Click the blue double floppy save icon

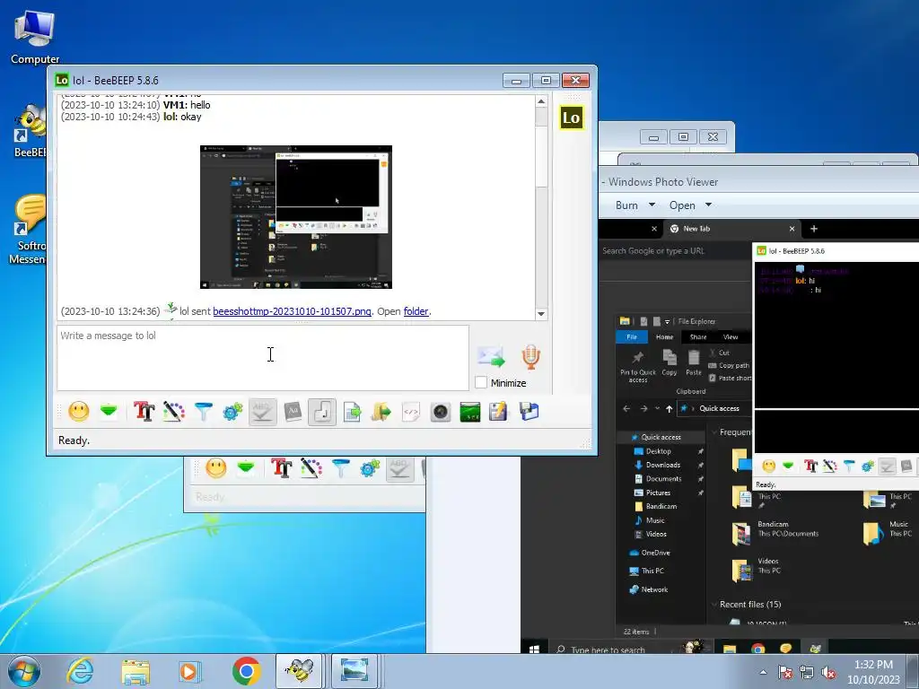click(529, 411)
